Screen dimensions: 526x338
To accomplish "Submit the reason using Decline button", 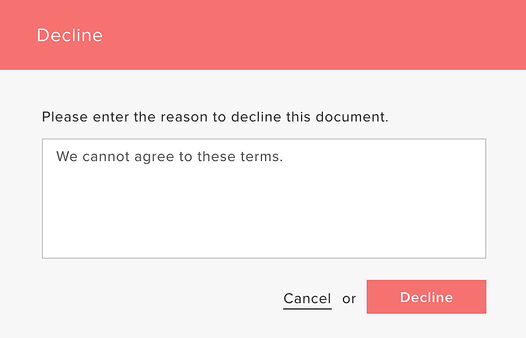I will tap(426, 297).
